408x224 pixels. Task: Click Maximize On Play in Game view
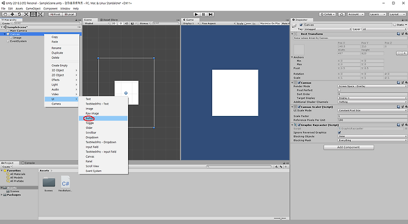pyautogui.click(x=270, y=23)
